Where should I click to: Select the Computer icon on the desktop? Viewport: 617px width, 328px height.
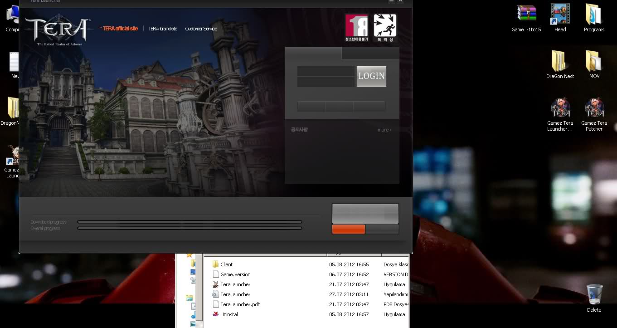pyautogui.click(x=12, y=18)
